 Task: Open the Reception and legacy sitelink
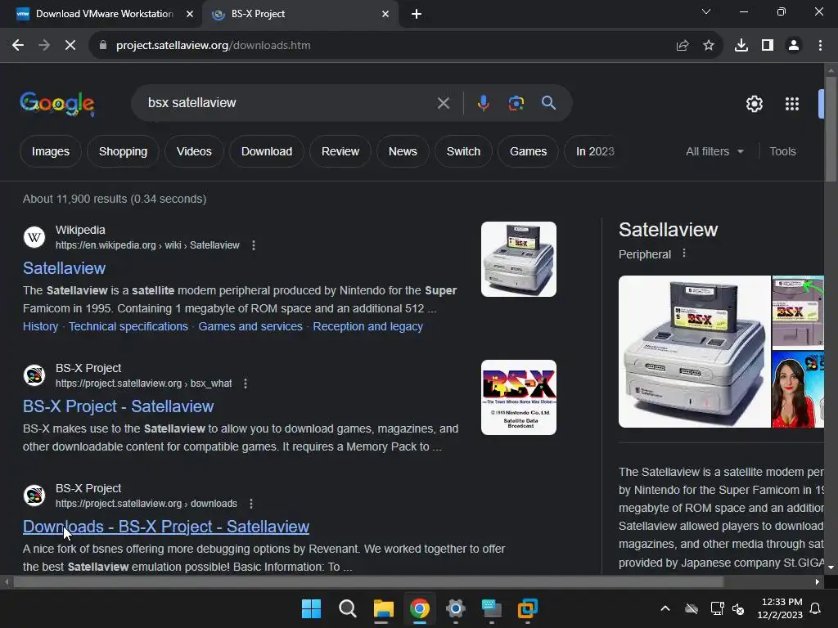[367, 326]
